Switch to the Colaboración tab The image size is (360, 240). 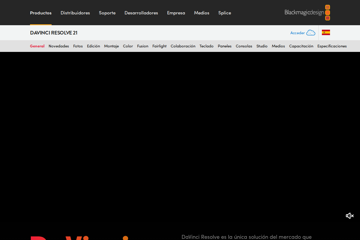183,46
